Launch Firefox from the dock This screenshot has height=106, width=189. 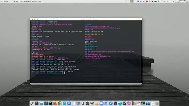coord(55,103)
